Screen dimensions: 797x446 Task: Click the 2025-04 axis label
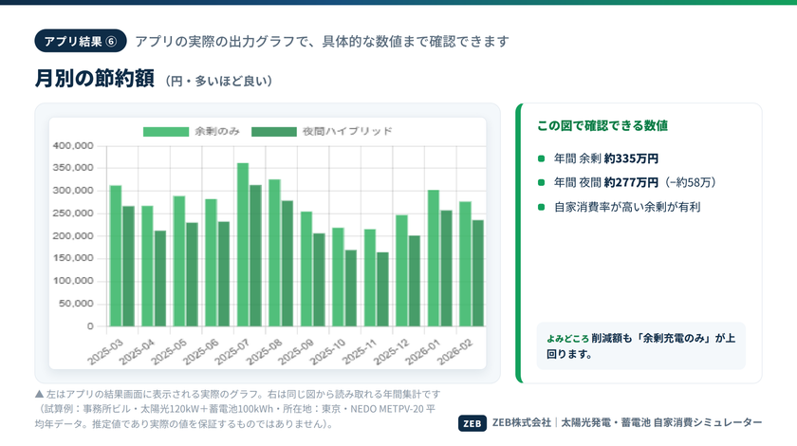[x=138, y=351]
